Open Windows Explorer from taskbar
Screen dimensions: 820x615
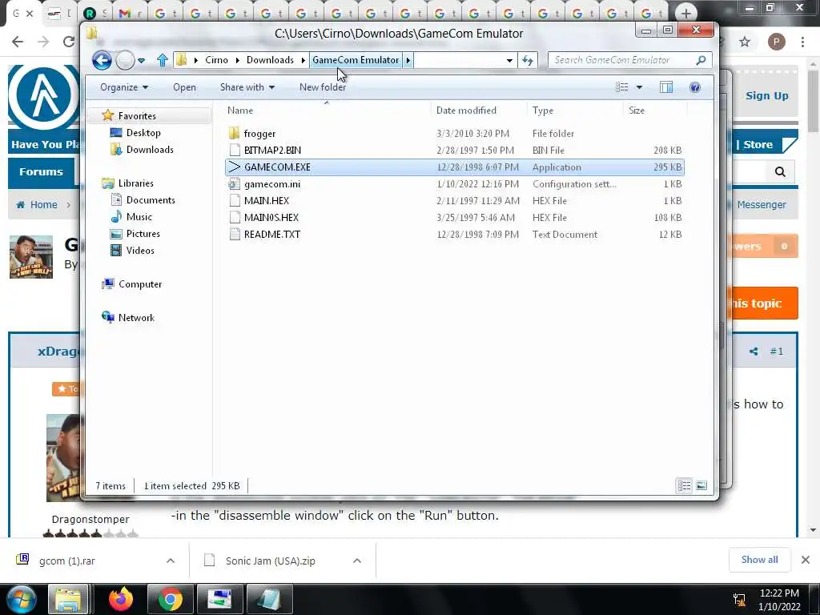[68, 599]
